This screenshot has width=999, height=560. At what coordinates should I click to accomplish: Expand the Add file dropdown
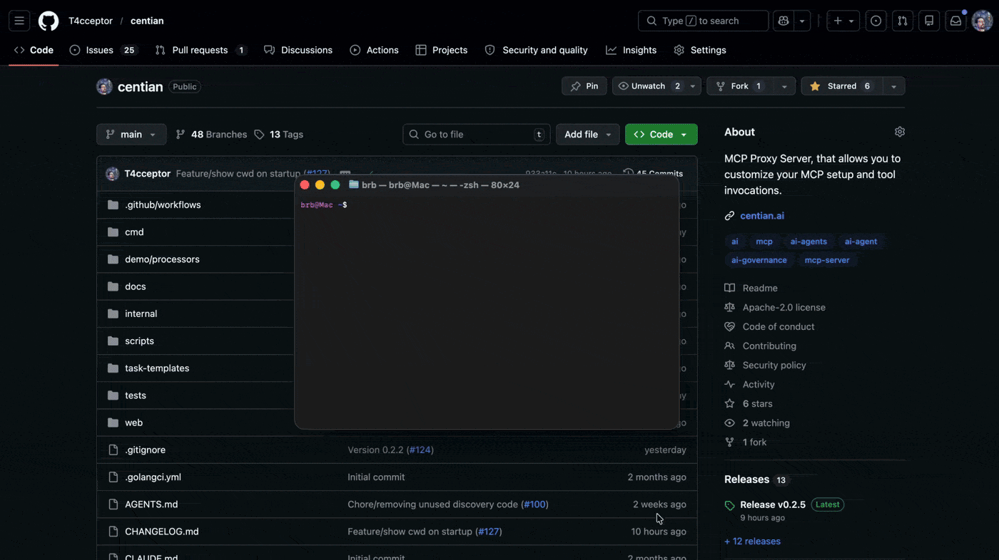pos(587,134)
